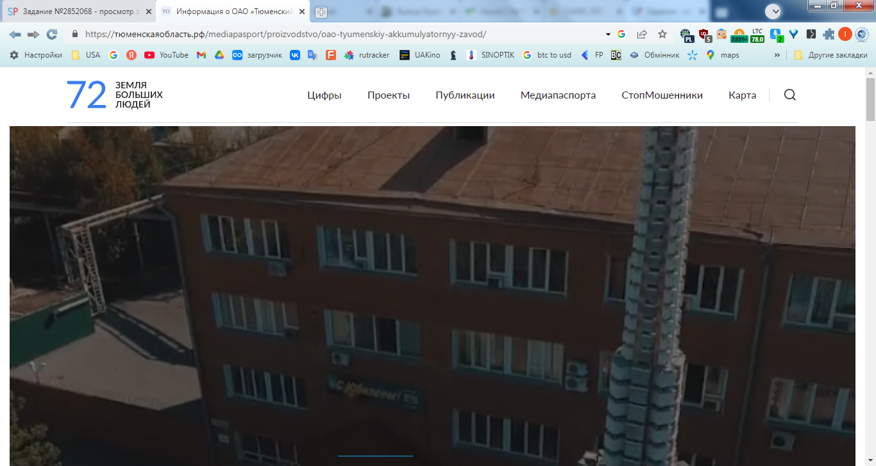876x466 pixels.
Task: Open the blue funnel extension icon
Action: 793,34
